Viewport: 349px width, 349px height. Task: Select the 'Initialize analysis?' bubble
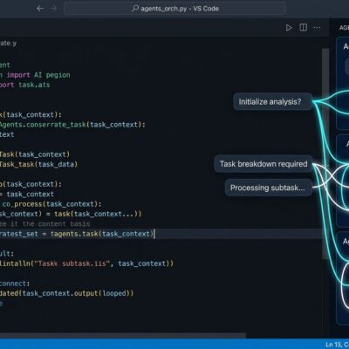click(273, 102)
